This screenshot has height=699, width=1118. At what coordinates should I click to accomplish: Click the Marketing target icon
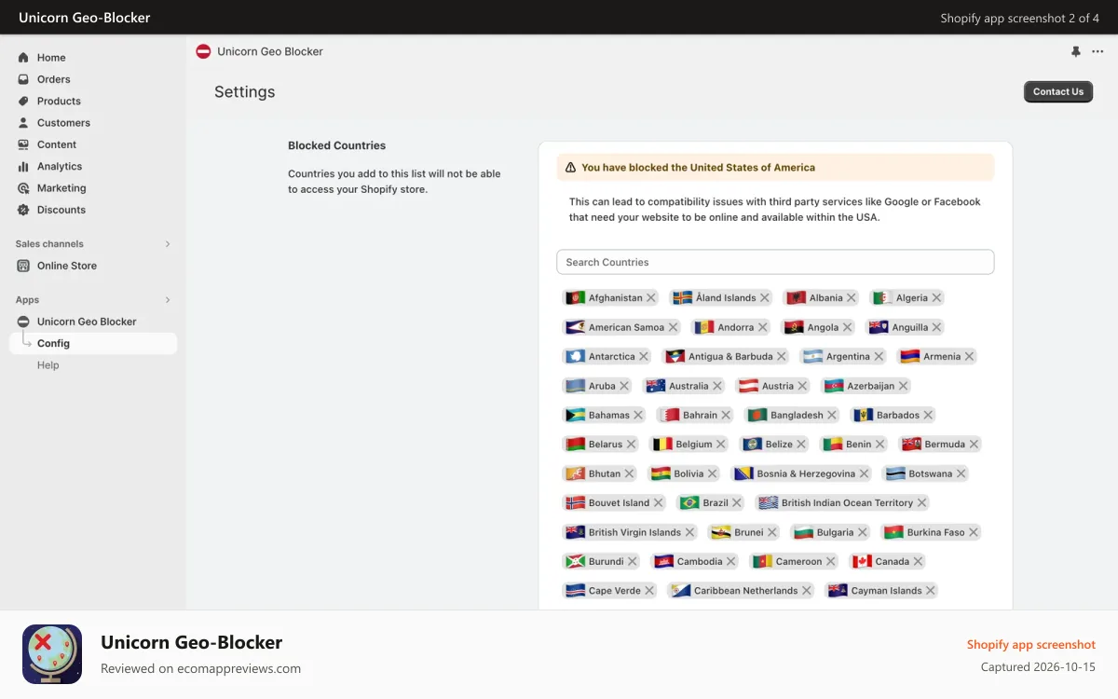[x=23, y=188]
